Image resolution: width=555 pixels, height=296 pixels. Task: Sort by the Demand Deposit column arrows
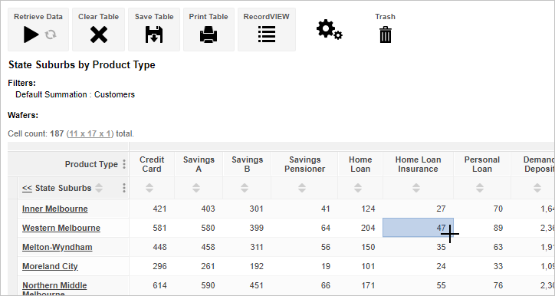pyautogui.click(x=537, y=188)
